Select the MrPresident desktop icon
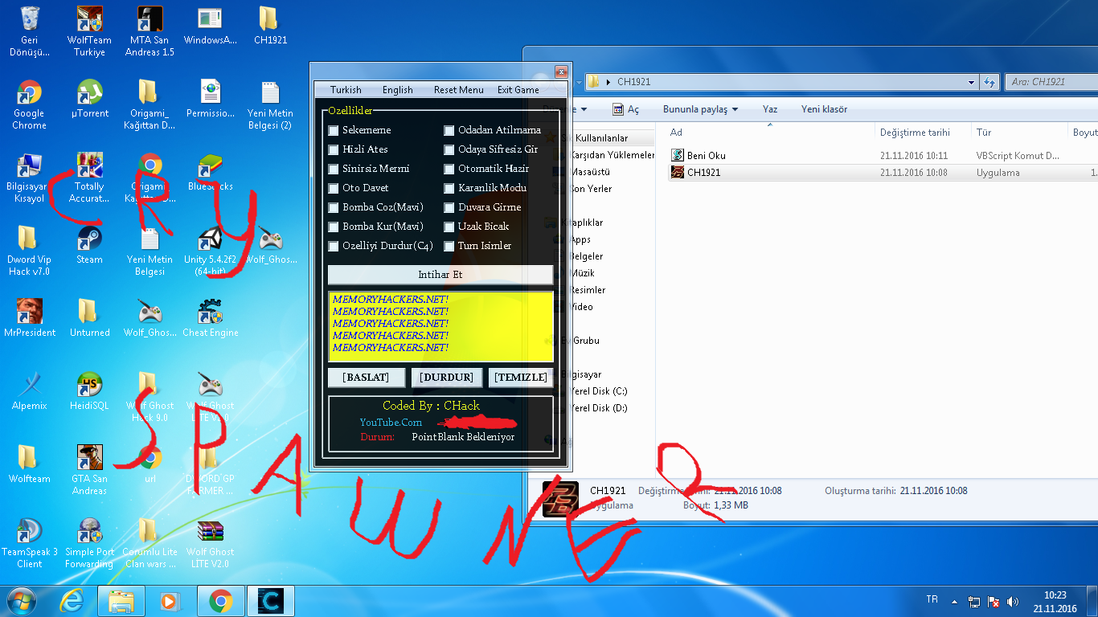 (x=29, y=318)
